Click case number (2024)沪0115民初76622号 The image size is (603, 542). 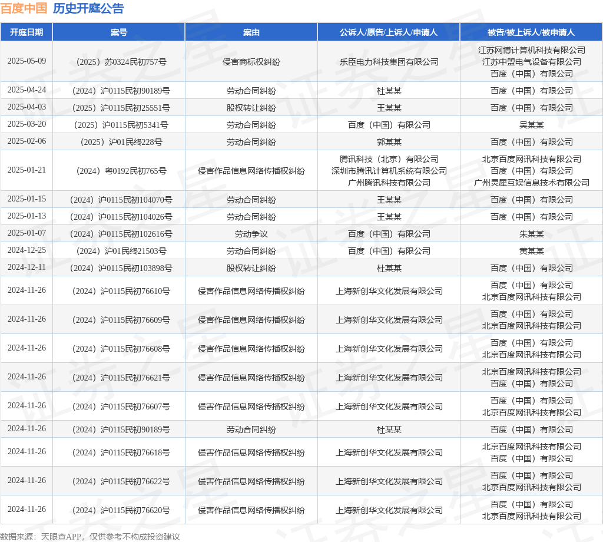tap(121, 481)
